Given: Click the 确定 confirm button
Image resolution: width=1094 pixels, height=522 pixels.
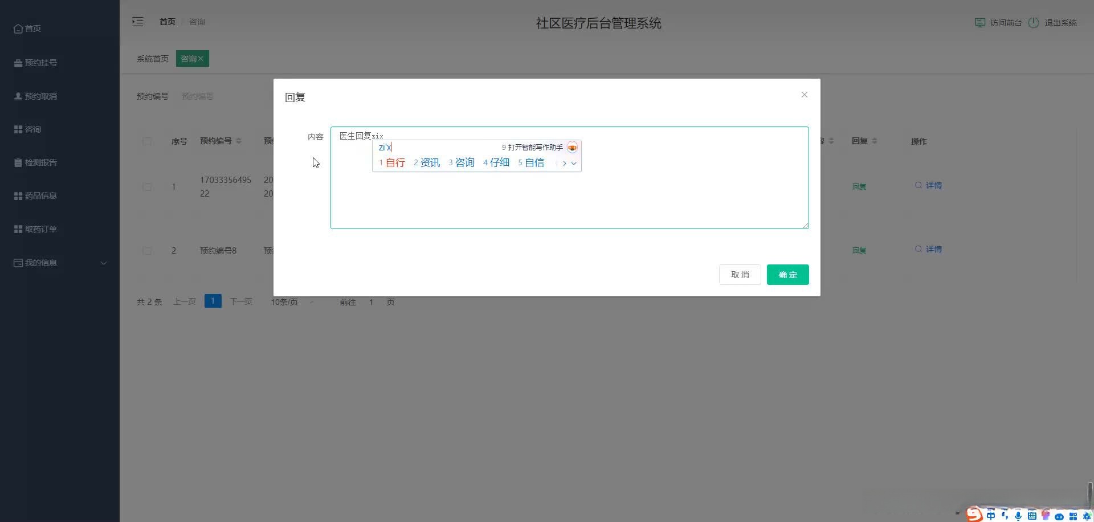Looking at the screenshot, I should [x=787, y=274].
